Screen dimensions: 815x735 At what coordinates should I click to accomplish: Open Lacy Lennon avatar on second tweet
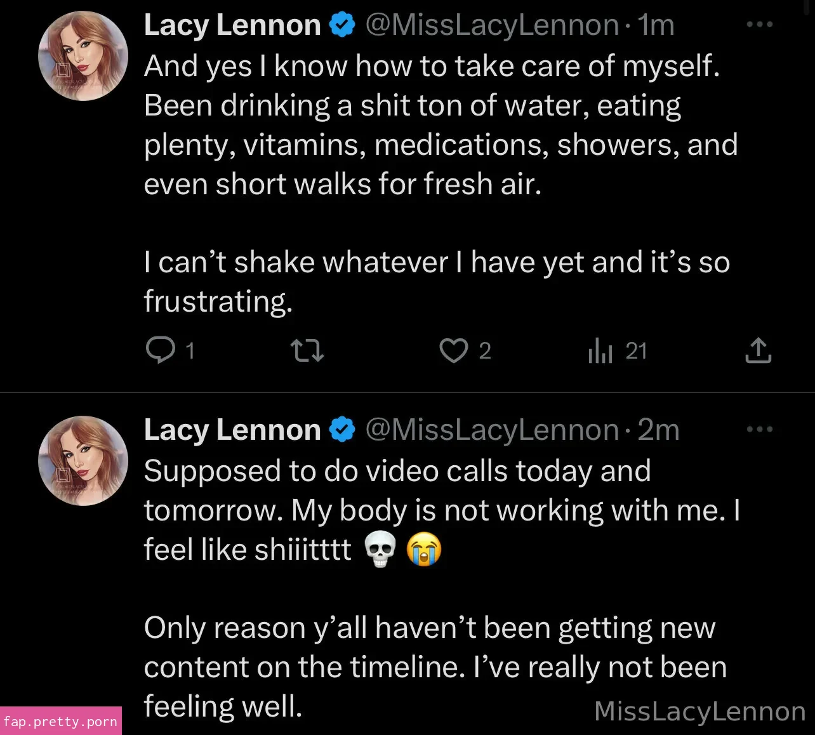(x=83, y=461)
